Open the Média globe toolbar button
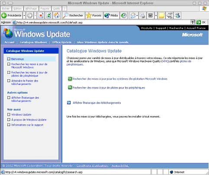 tap(111, 15)
